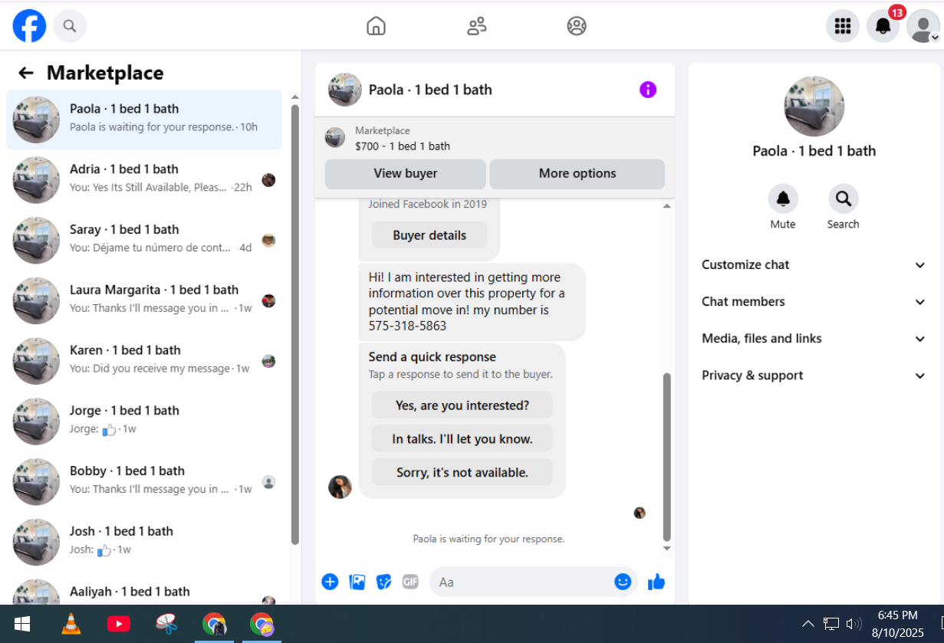Click More options button
944x643 pixels.
(577, 173)
